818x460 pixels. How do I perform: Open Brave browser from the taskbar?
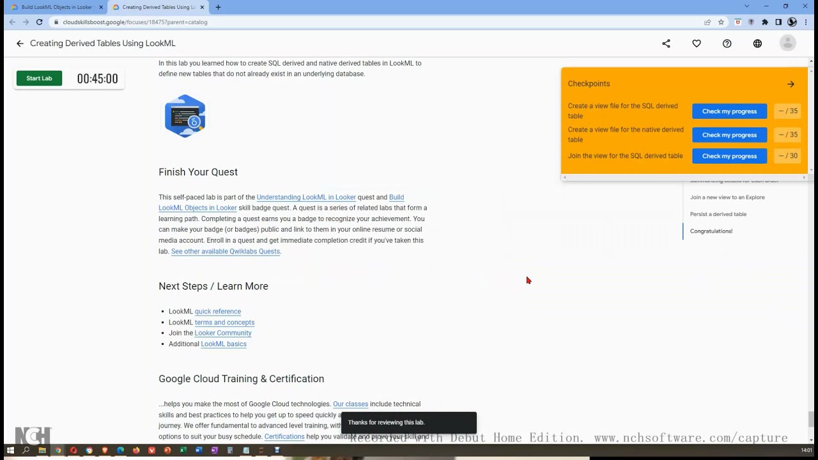point(105,450)
